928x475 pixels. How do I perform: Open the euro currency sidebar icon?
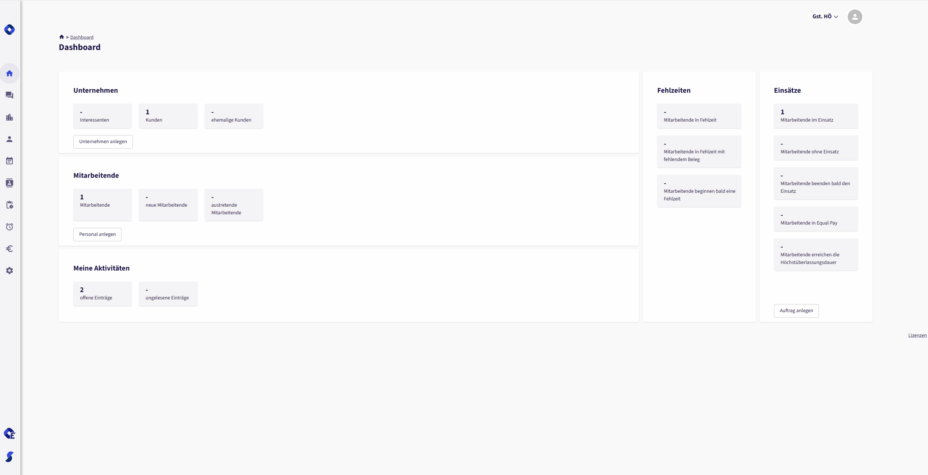point(9,249)
